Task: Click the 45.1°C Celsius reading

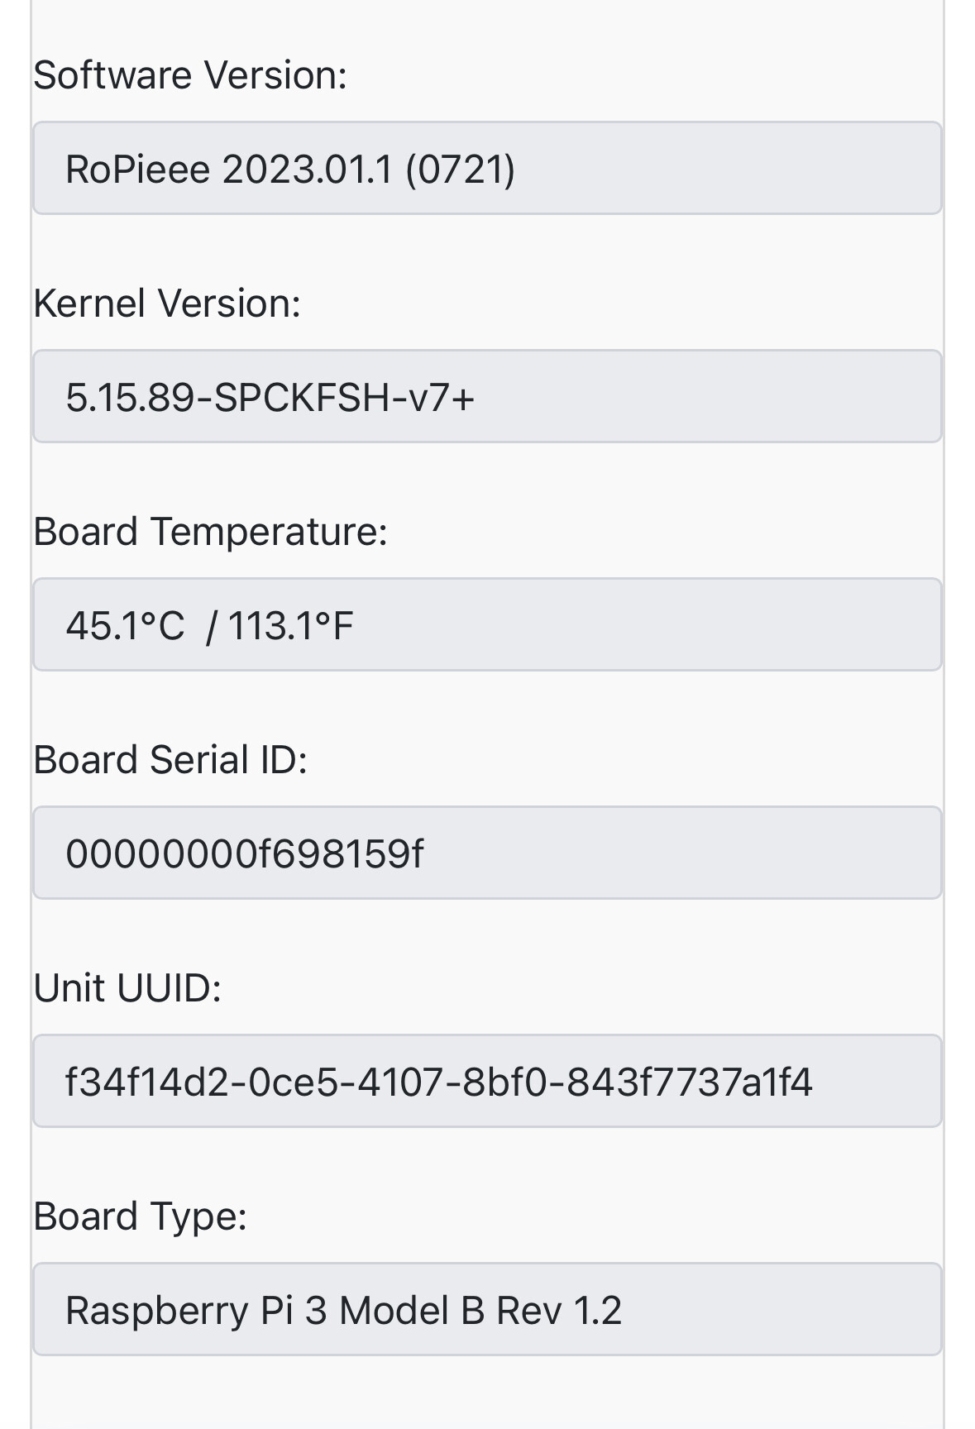Action: coord(125,626)
